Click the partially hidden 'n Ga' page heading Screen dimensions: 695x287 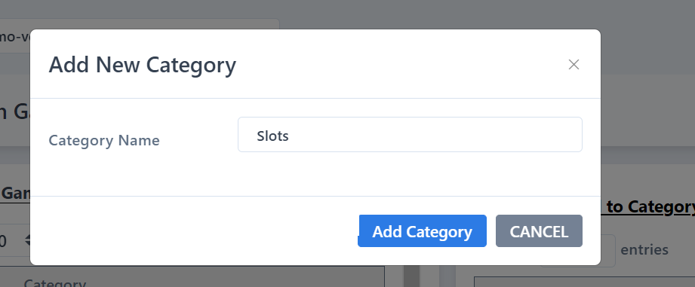point(14,112)
